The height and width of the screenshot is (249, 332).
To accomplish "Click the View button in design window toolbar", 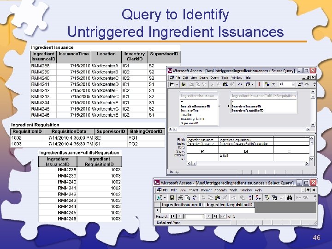I will pyautogui.click(x=172, y=84).
